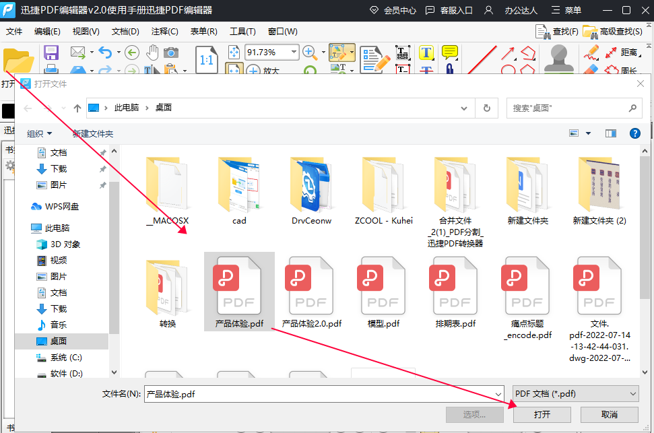Select the Edit Content tool icon

pyautogui.click(x=338, y=53)
